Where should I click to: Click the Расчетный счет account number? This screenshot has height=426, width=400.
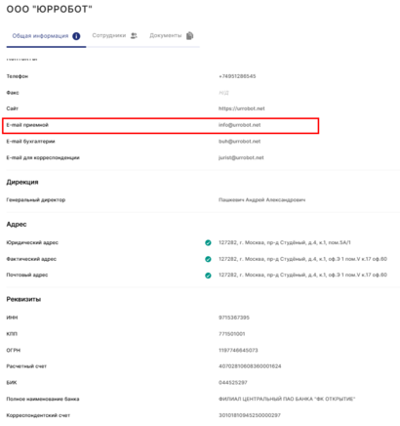coord(250,366)
